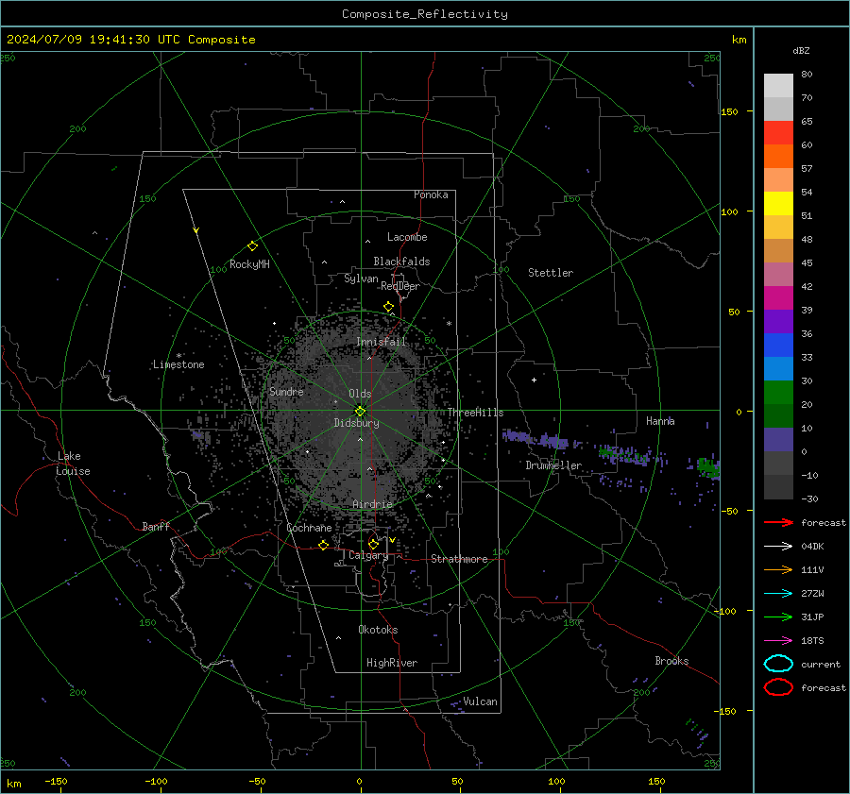
Task: Click the Banff city label
Action: [156, 526]
